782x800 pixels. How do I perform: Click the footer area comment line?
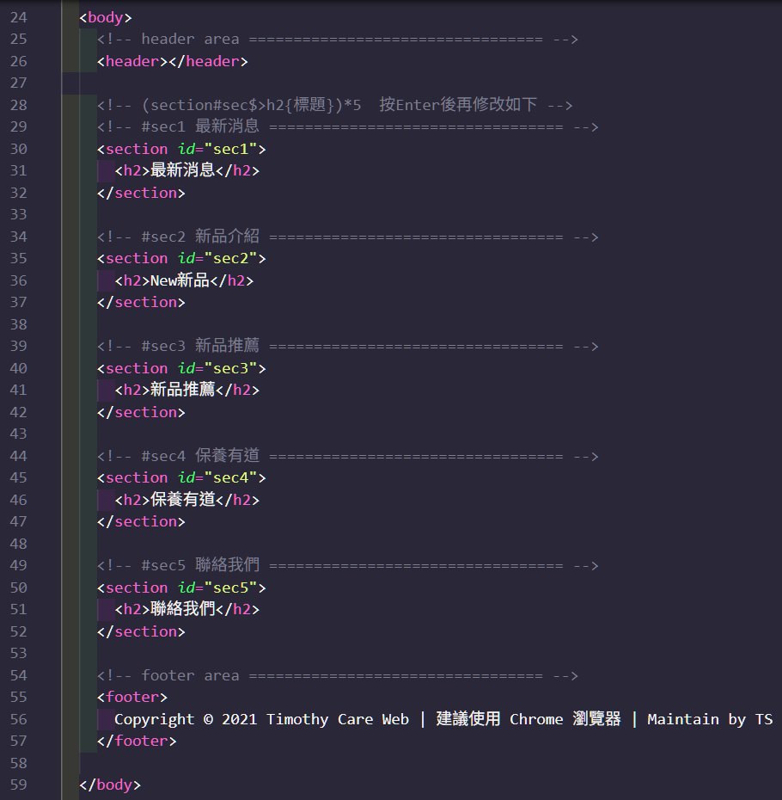point(337,675)
